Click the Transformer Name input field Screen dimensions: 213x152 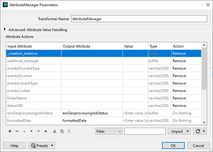click(139, 19)
